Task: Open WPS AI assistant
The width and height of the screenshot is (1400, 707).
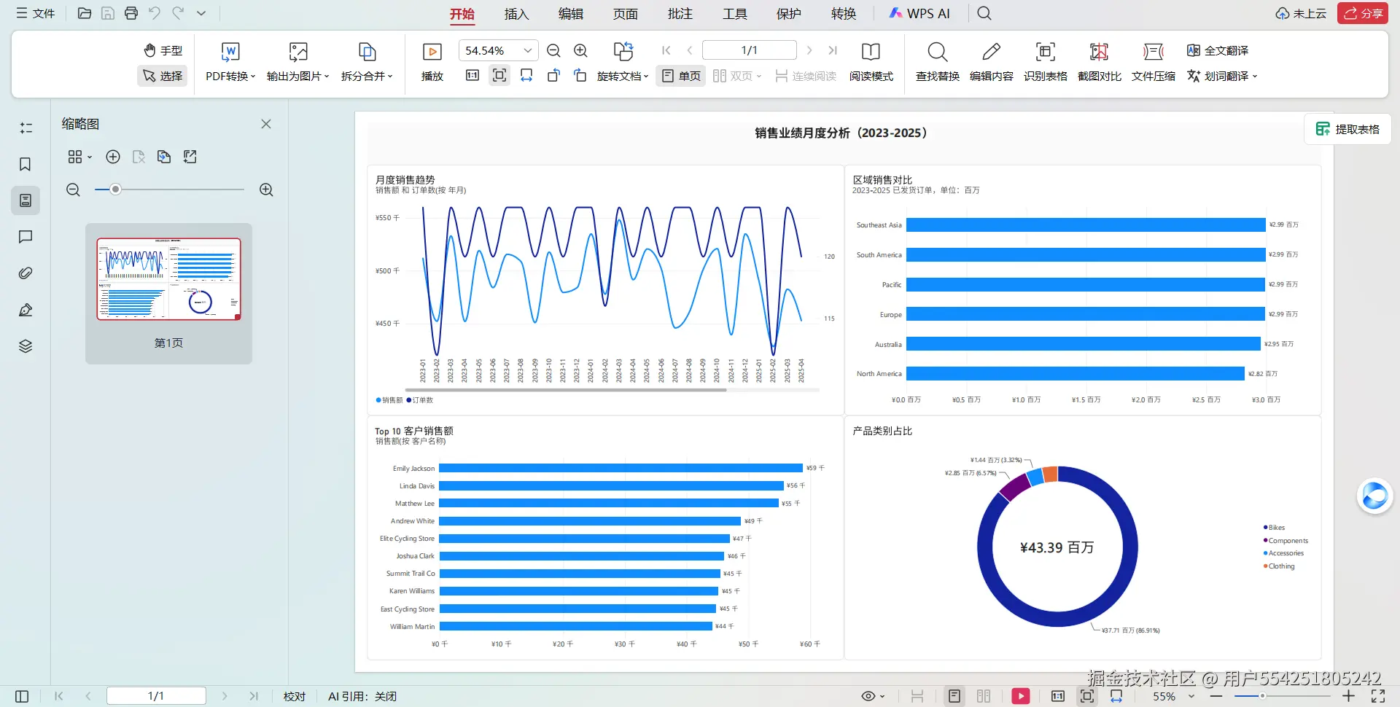Action: tap(919, 14)
